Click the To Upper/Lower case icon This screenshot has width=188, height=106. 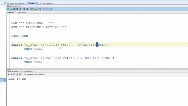pyautogui.click(x=34, y=9)
